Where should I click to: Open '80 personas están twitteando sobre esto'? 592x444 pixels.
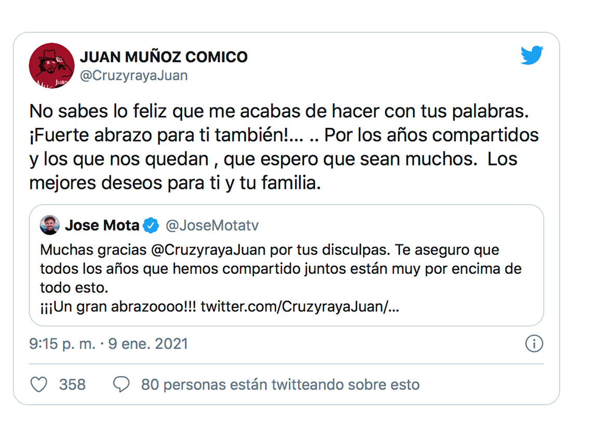click(x=280, y=385)
